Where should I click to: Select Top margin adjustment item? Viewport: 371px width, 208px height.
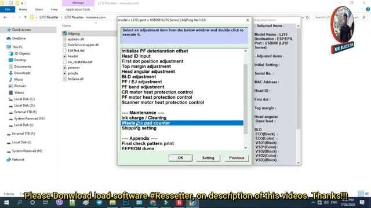tap(146, 66)
